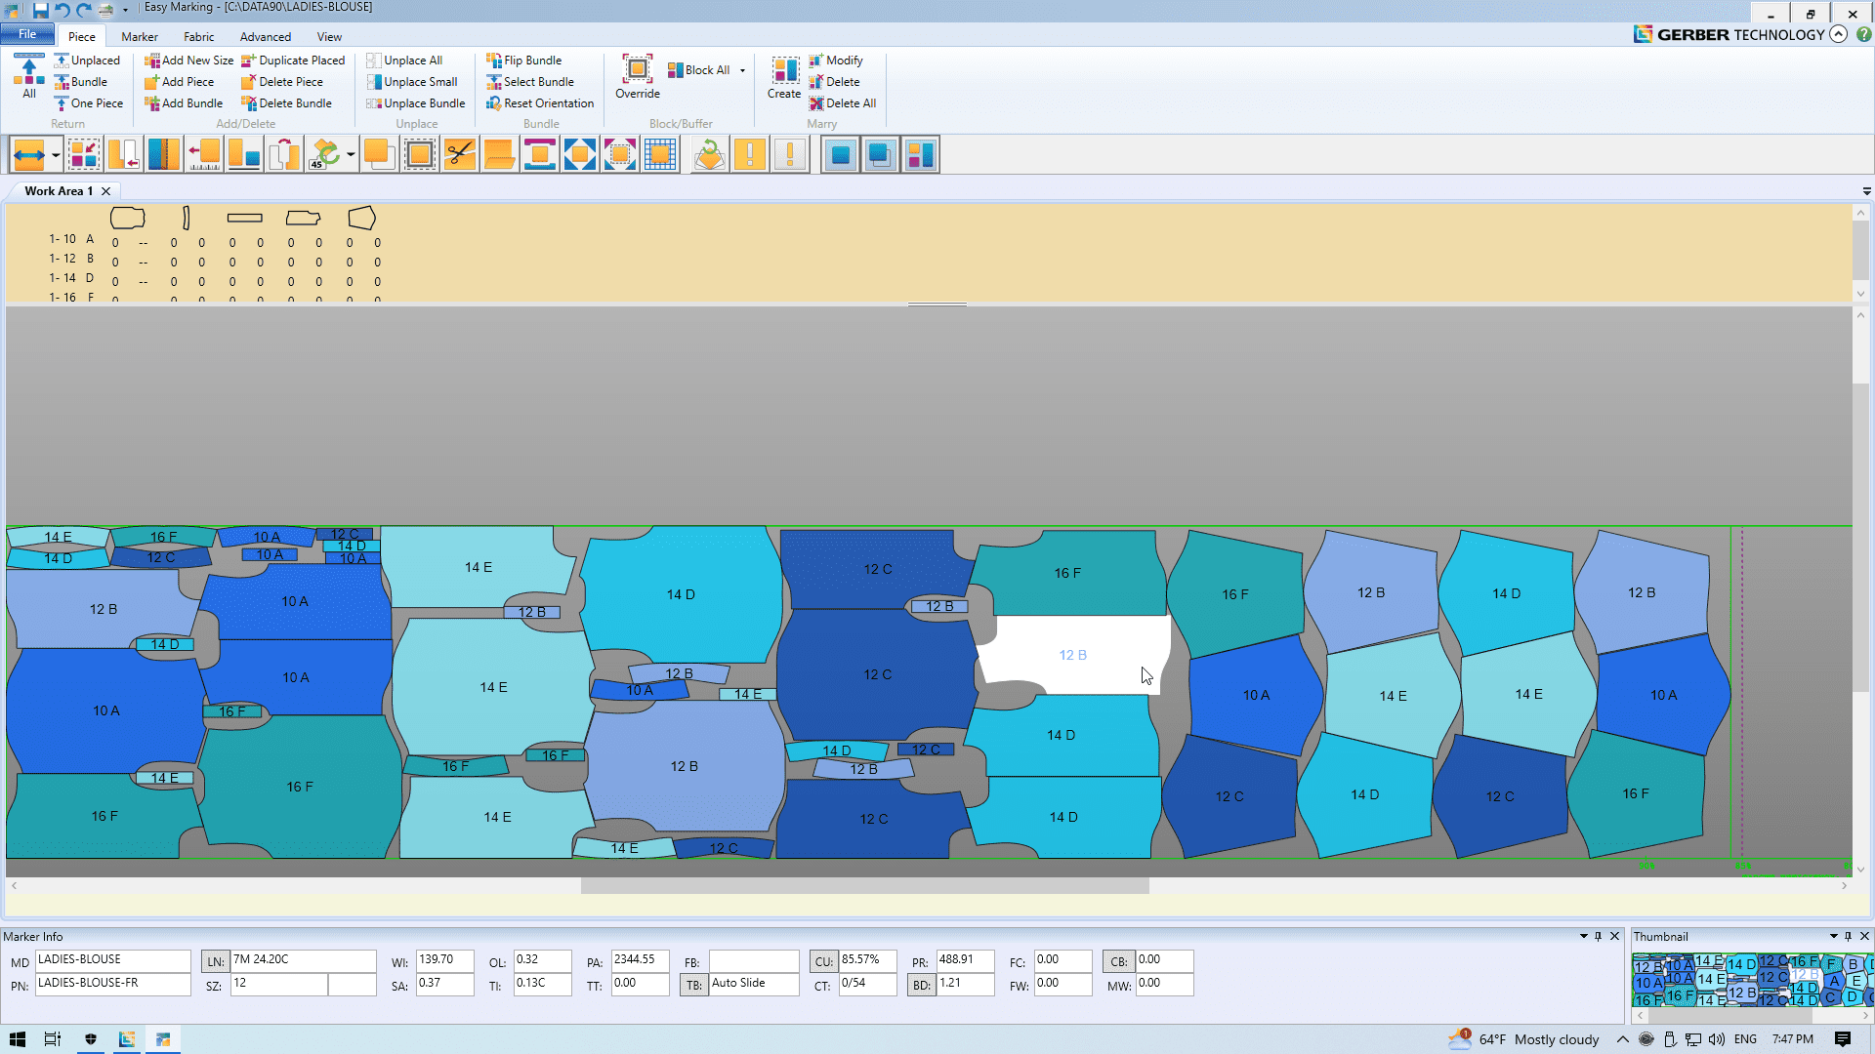Toggle the CU utilization button
The image size is (1875, 1054).
(x=823, y=962)
